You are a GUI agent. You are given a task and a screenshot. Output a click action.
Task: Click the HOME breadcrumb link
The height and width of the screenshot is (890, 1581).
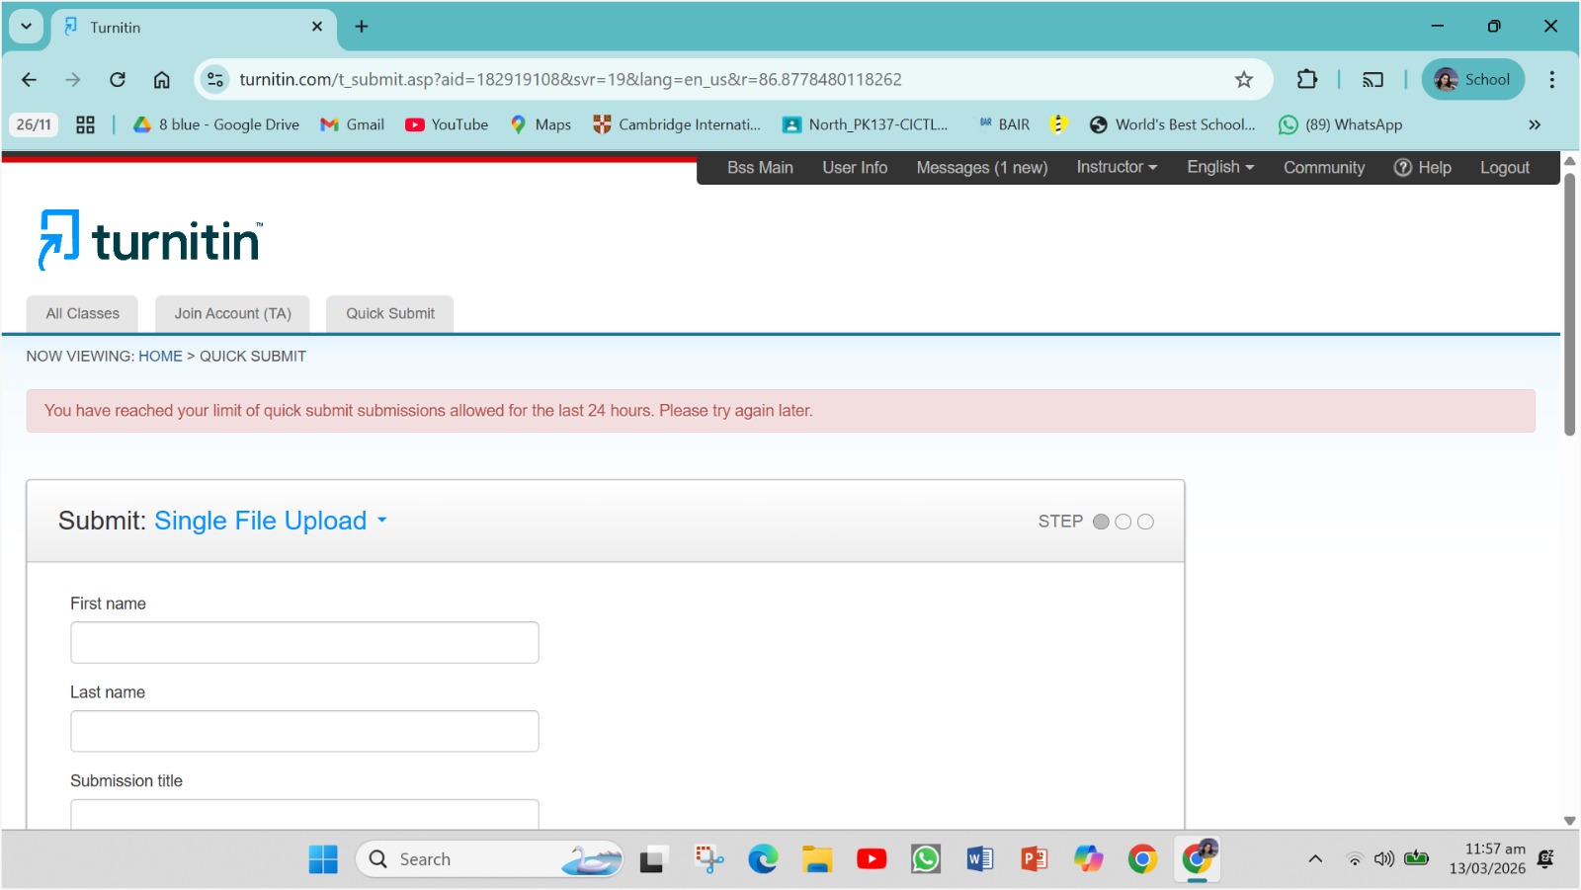click(160, 357)
